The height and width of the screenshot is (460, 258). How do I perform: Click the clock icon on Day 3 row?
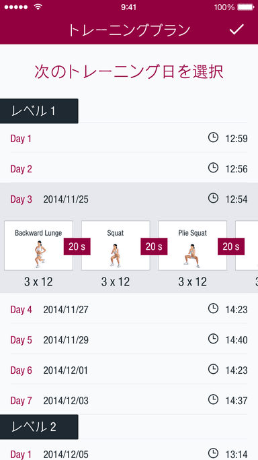tap(213, 198)
